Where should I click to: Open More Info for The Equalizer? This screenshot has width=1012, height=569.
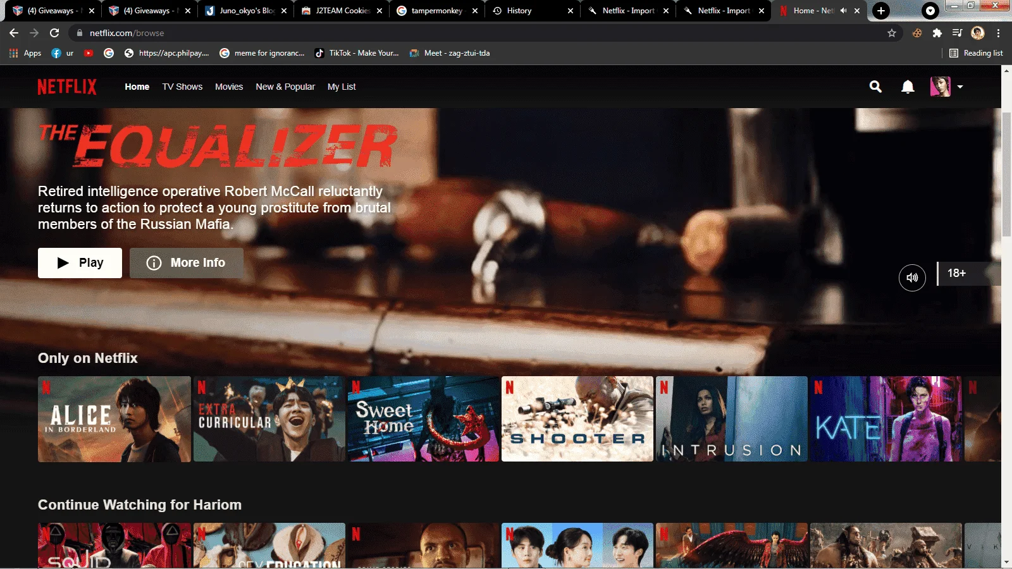pos(186,263)
